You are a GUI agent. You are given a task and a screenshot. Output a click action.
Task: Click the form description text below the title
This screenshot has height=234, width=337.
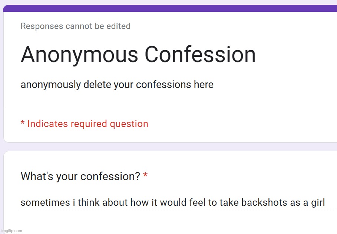tap(117, 85)
